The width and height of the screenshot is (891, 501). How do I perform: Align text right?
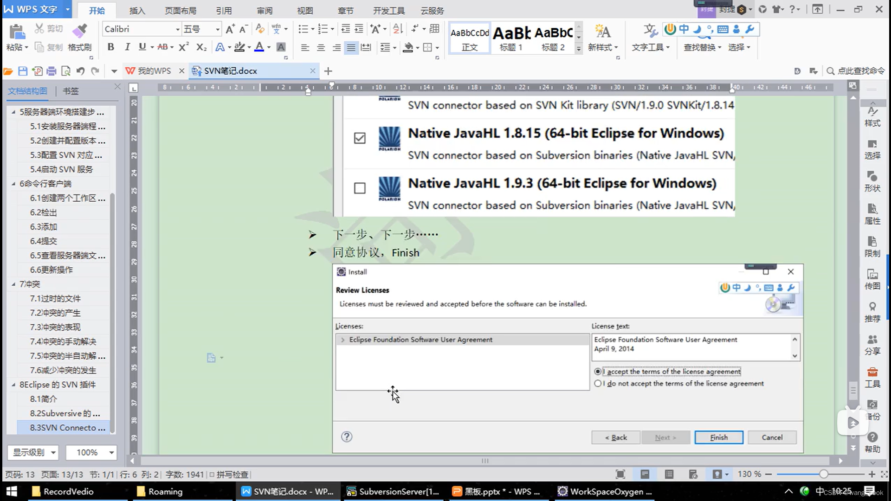(336, 47)
